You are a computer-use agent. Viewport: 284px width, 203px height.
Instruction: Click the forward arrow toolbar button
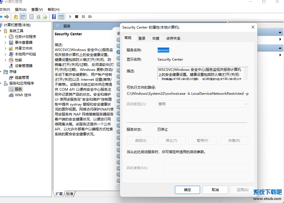7,17
